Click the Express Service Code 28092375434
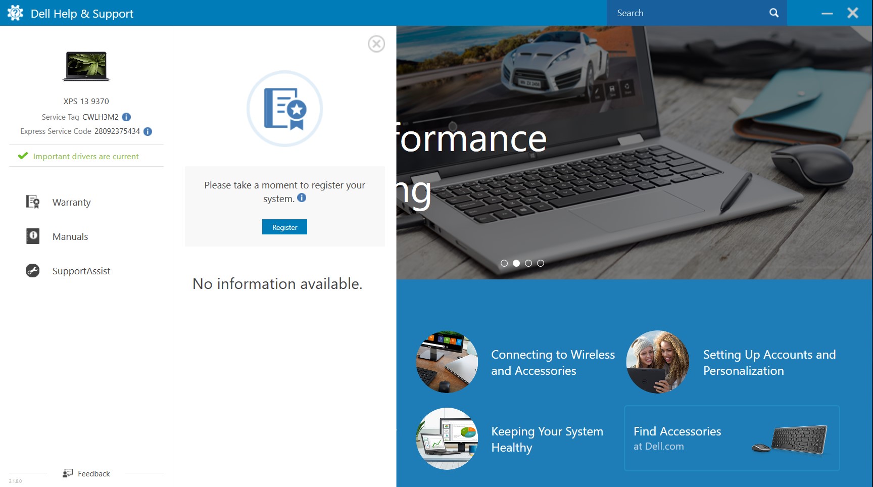This screenshot has width=873, height=487. click(117, 131)
